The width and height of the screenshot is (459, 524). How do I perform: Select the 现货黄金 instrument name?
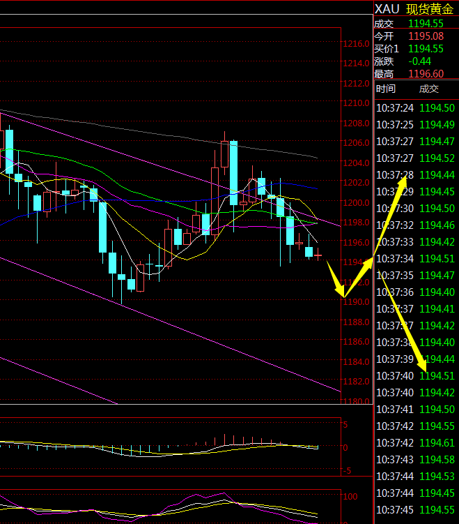(429, 8)
